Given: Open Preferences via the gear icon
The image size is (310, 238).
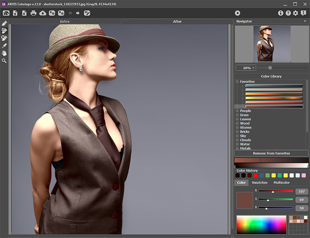Looking at the screenshot, I should pyautogui.click(x=295, y=13).
